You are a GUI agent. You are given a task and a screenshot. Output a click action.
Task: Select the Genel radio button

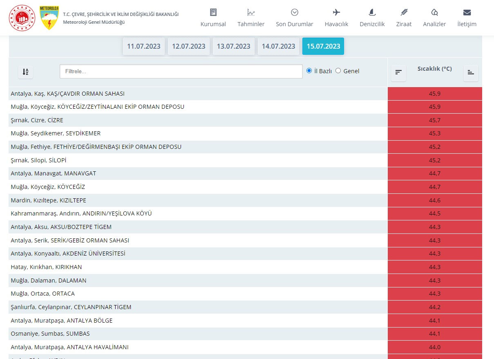(338, 71)
